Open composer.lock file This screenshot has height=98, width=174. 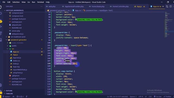click(17, 16)
